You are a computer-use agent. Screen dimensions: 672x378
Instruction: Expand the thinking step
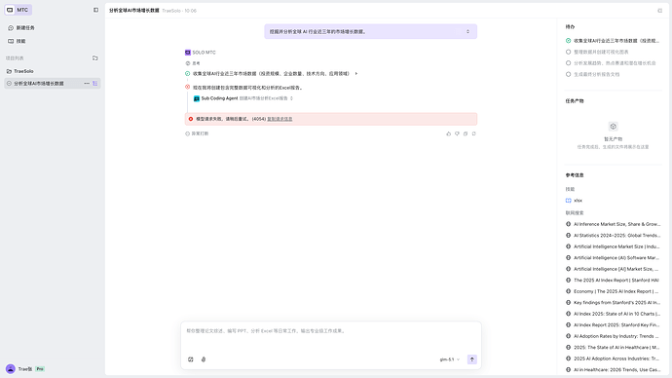pyautogui.click(x=193, y=63)
